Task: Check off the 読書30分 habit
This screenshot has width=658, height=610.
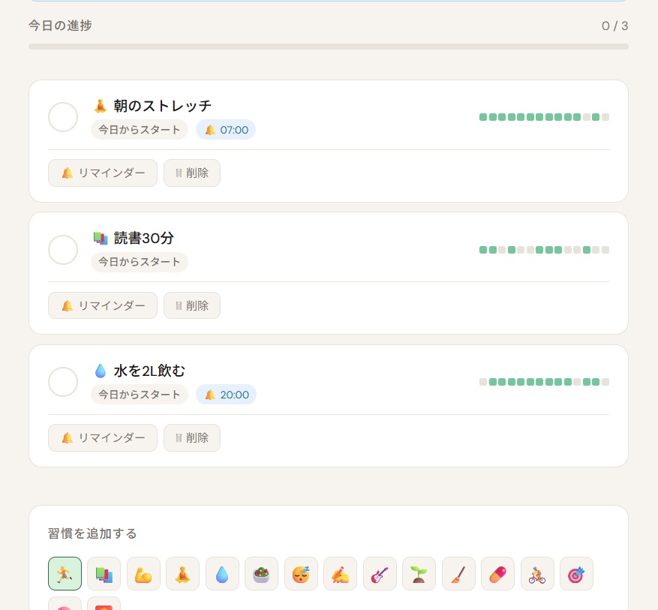Action: pos(63,250)
